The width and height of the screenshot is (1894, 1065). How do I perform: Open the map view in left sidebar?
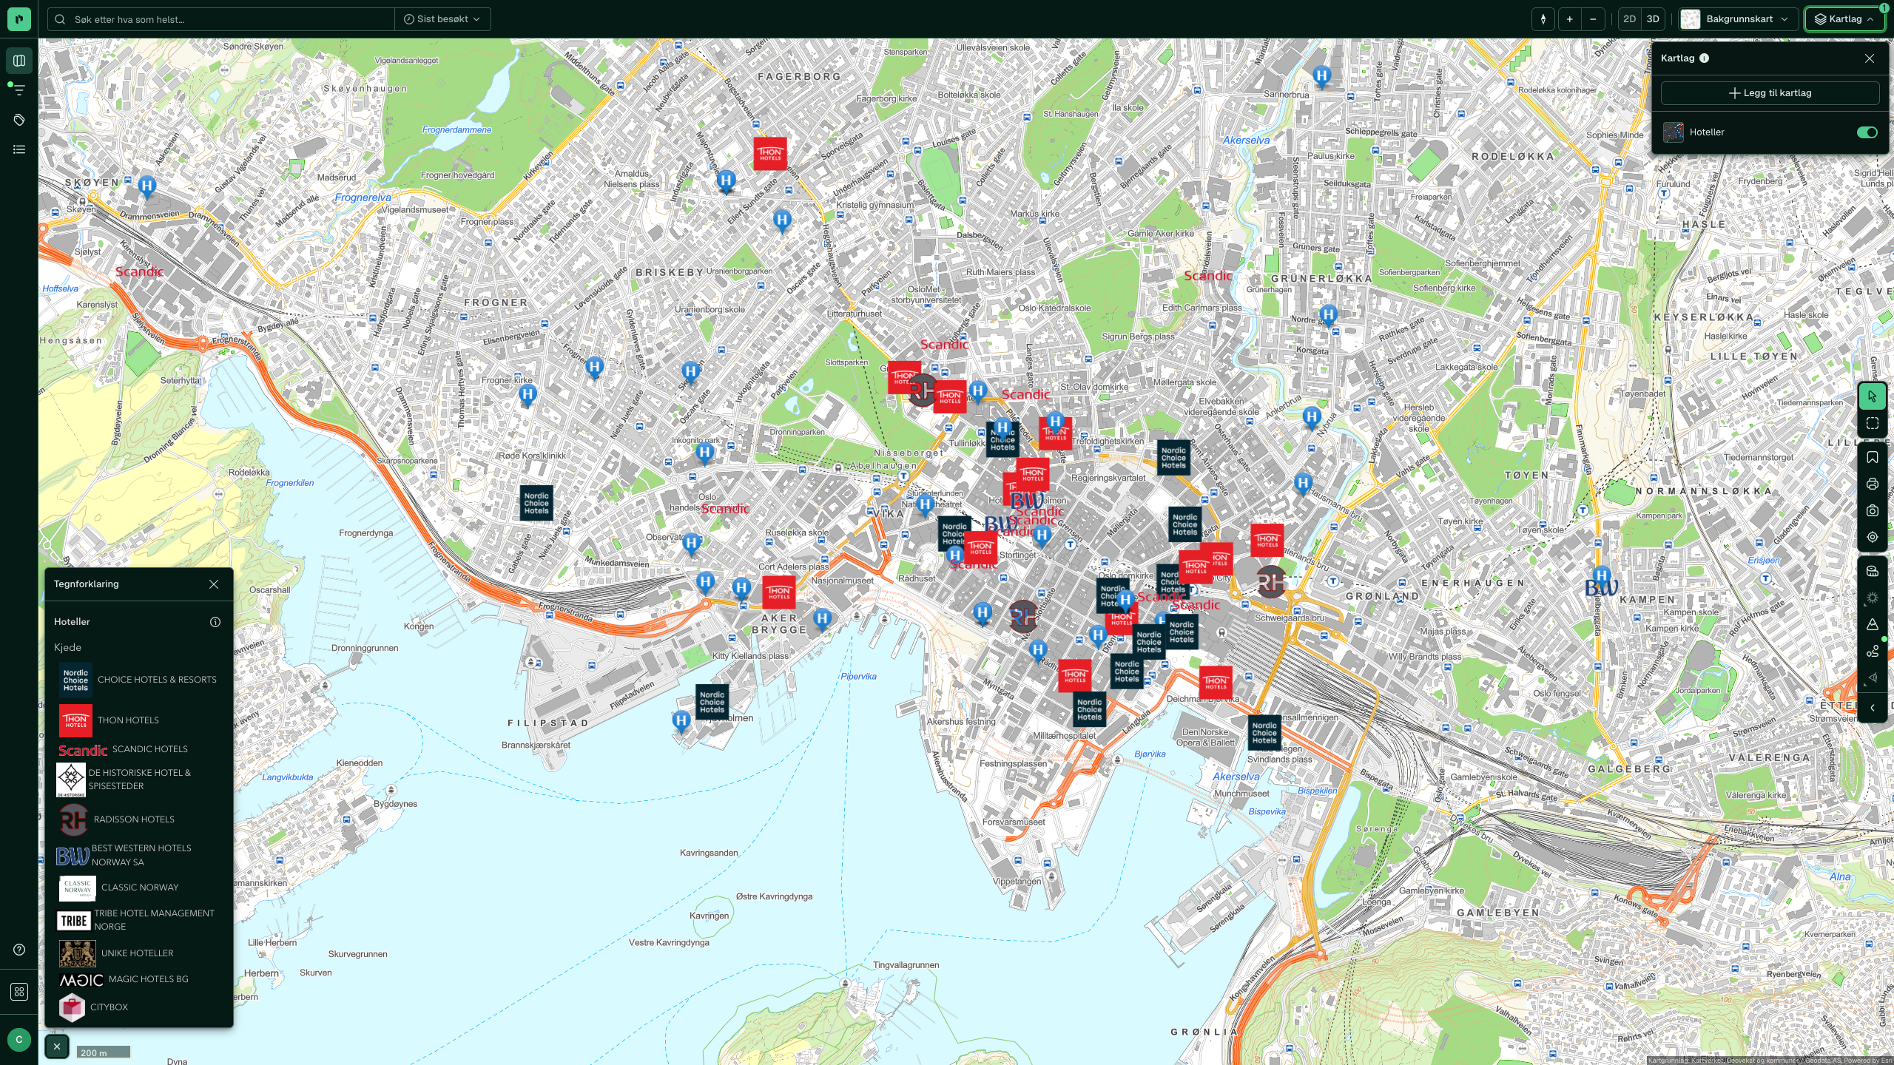coord(19,61)
